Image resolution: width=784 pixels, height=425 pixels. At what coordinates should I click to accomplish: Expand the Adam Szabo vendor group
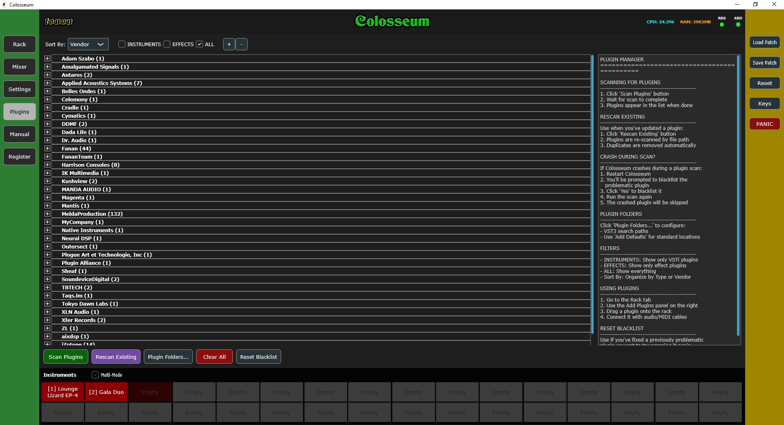click(47, 58)
